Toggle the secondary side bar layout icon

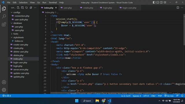click(161, 3)
